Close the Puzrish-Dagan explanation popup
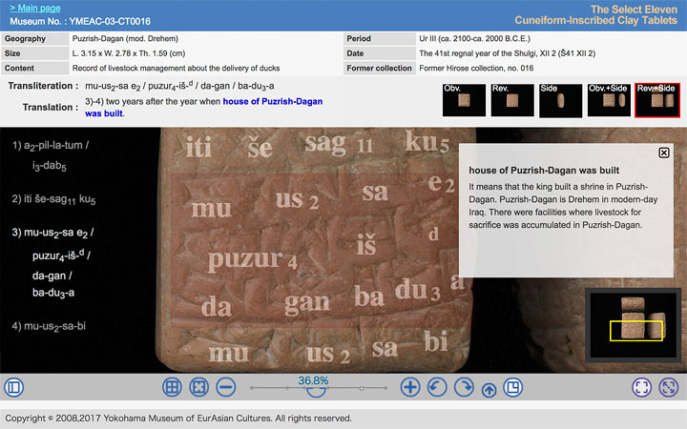Screen dimensions: 687x429 coord(664,153)
